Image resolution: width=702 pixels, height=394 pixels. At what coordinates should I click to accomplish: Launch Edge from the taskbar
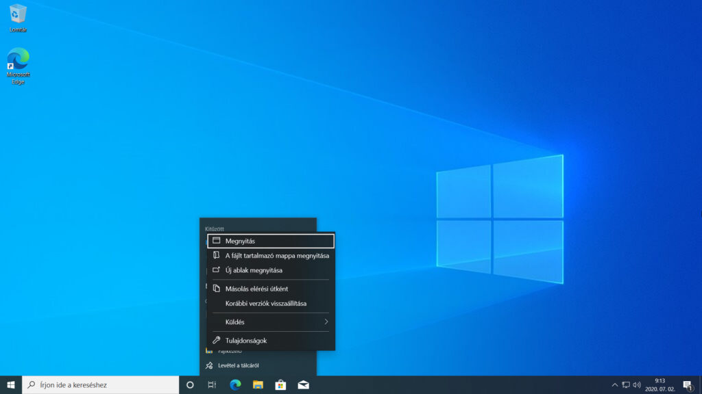(235, 384)
